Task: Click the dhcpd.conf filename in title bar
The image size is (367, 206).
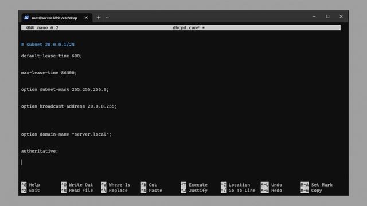Action: click(186, 28)
